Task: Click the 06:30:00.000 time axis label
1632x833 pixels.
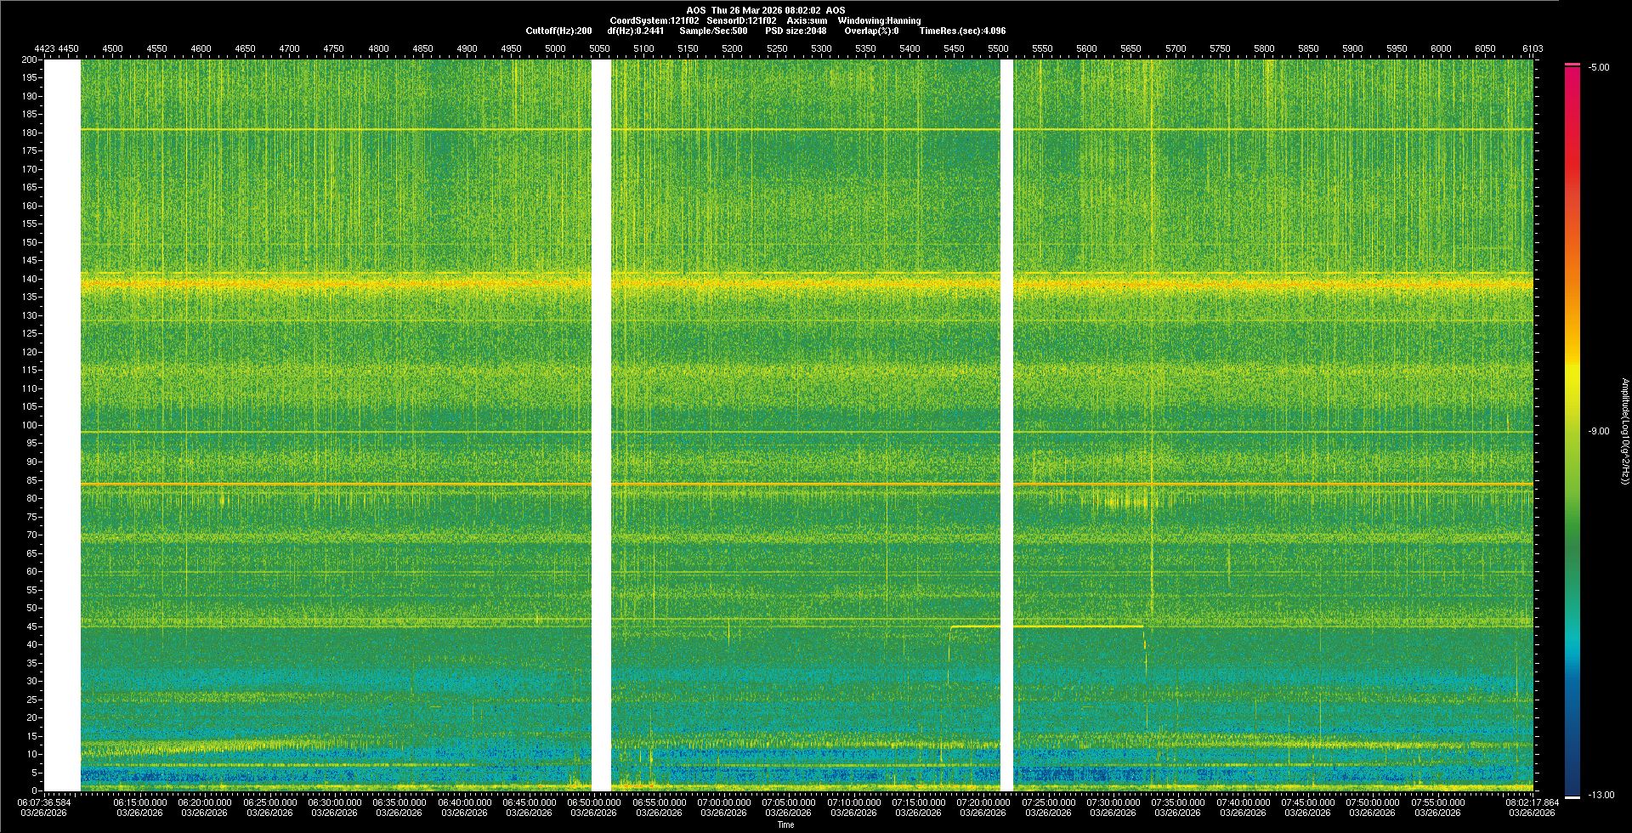Action: [x=335, y=802]
